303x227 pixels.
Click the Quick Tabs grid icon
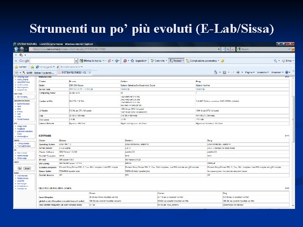click(x=17, y=73)
